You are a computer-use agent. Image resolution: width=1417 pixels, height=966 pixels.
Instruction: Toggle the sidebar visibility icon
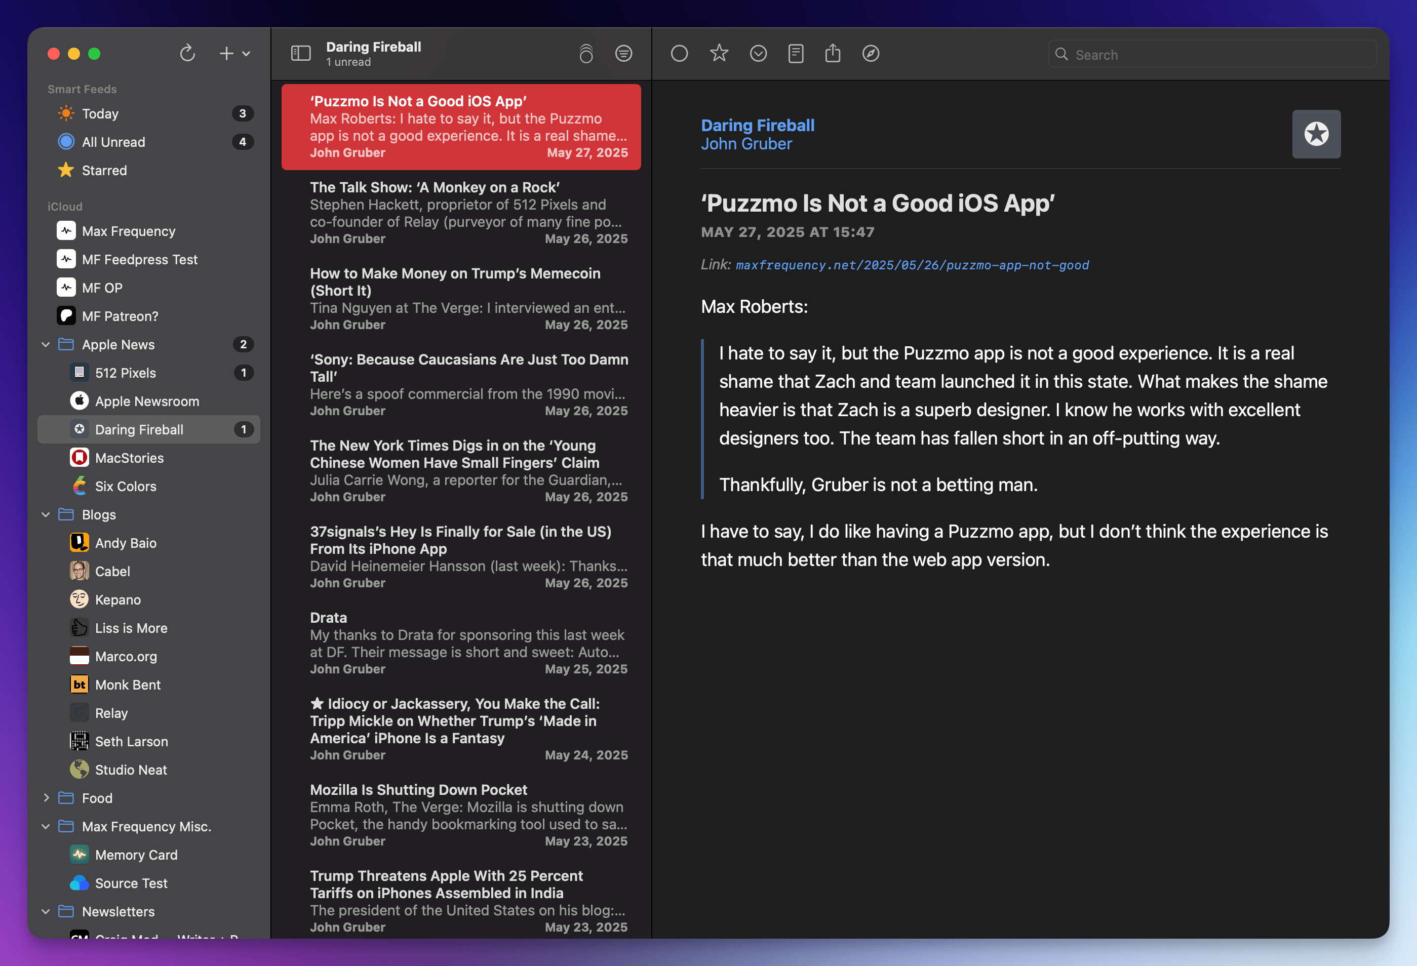click(x=301, y=54)
